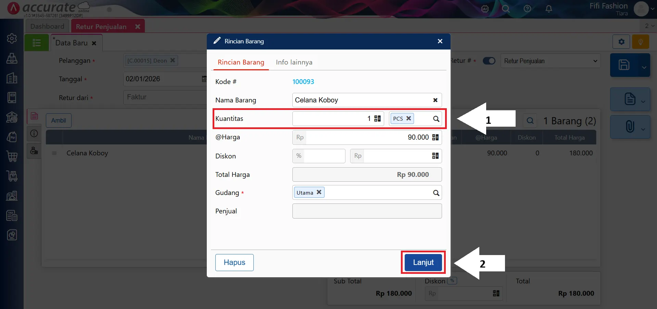Open the calculator icon in Kuantitas field
Image resolution: width=657 pixels, height=309 pixels.
click(x=377, y=118)
